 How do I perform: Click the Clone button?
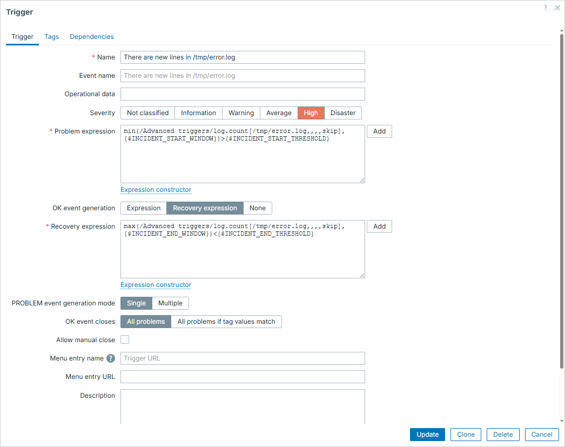[466, 435]
